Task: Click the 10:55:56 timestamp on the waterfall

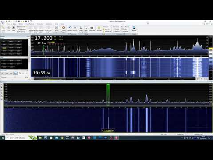Action: pos(41,73)
